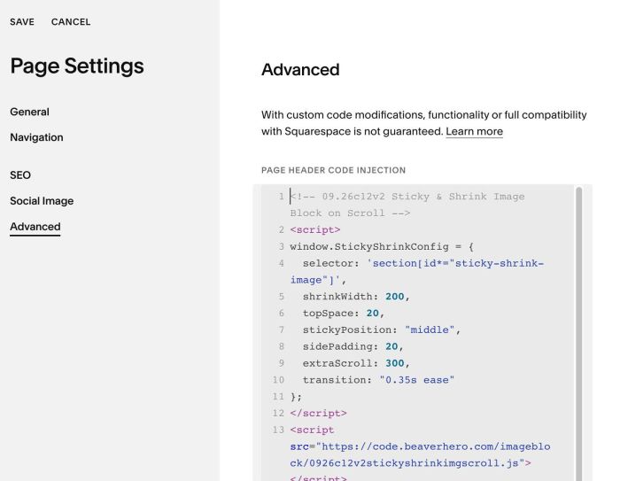Image resolution: width=620 pixels, height=481 pixels.
Task: Open the General settings tab
Action: pos(29,112)
